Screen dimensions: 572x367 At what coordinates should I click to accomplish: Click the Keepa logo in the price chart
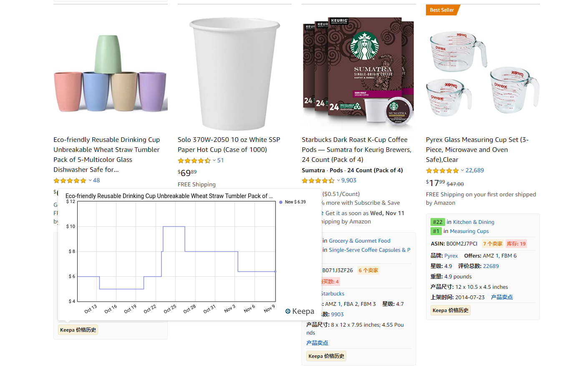point(300,311)
